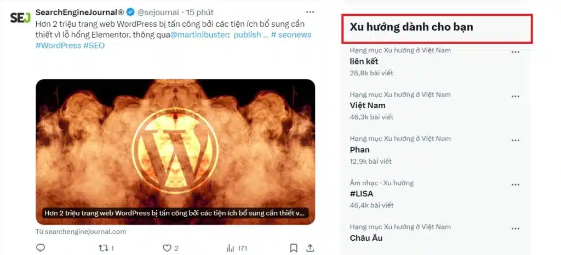This screenshot has height=255, width=561.
Task: Open the @martinibuster mention link
Action: [x=199, y=35]
